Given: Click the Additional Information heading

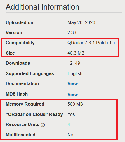Looking at the screenshot, I should click(43, 7).
